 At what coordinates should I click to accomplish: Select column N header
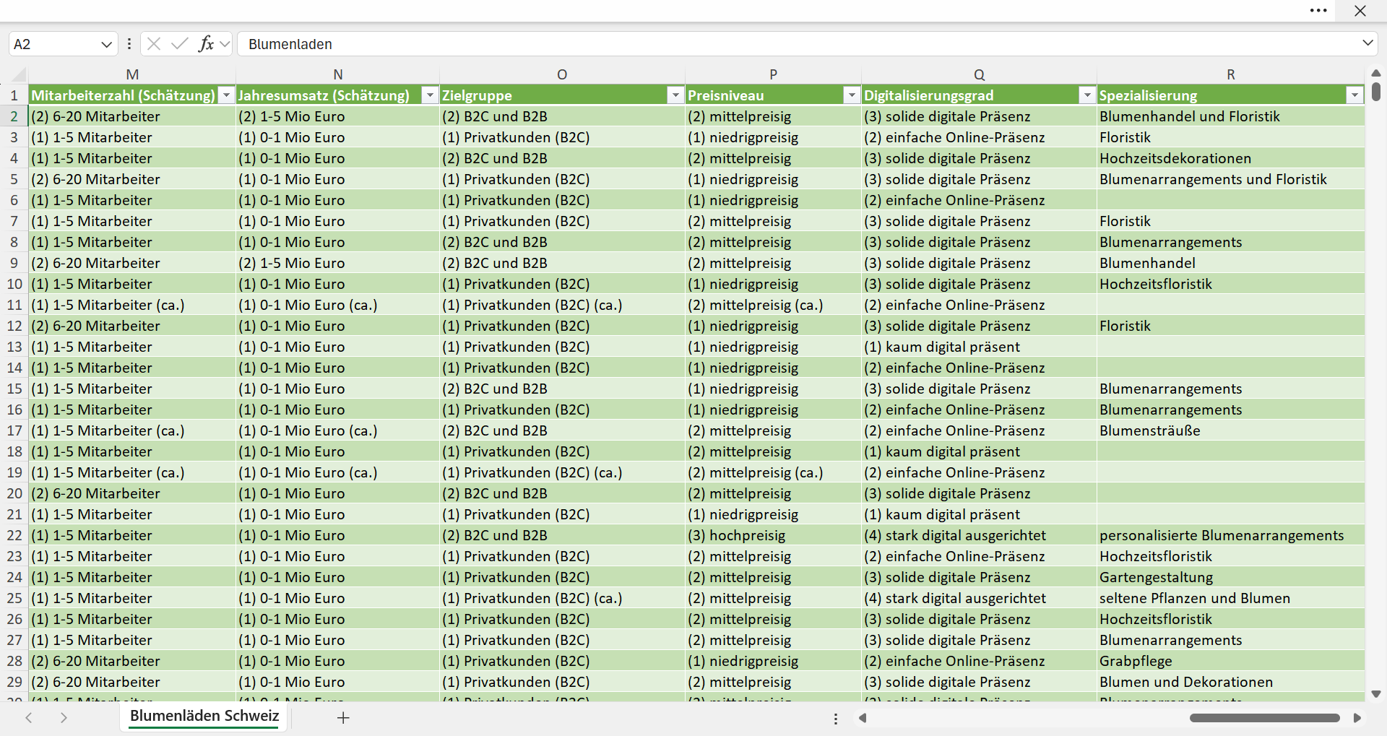(337, 74)
